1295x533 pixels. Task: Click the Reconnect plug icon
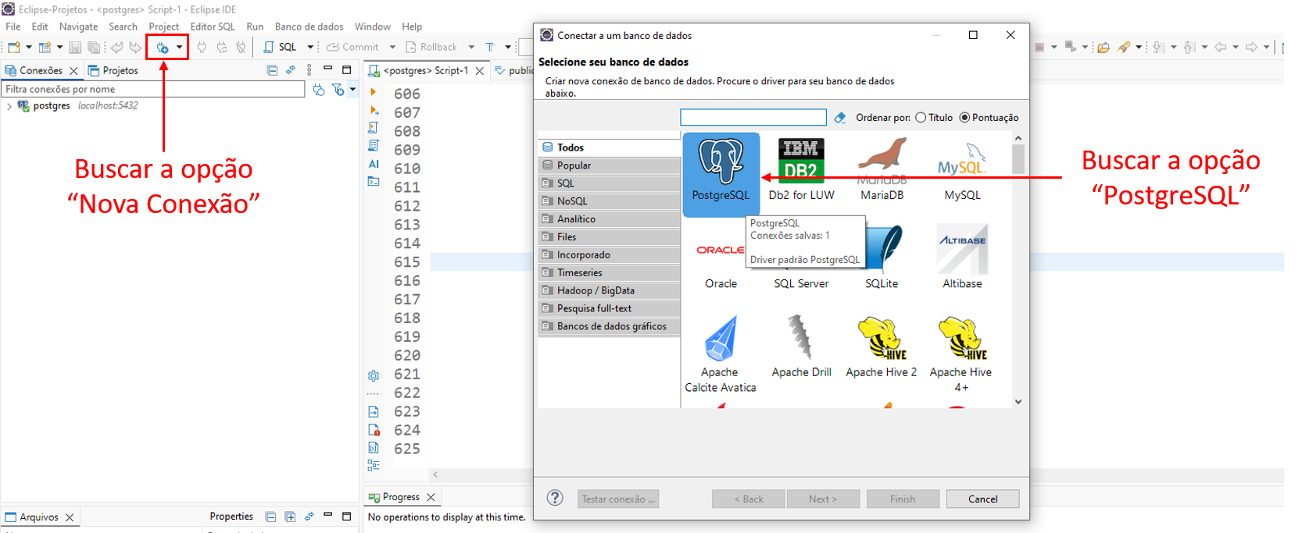tap(222, 48)
